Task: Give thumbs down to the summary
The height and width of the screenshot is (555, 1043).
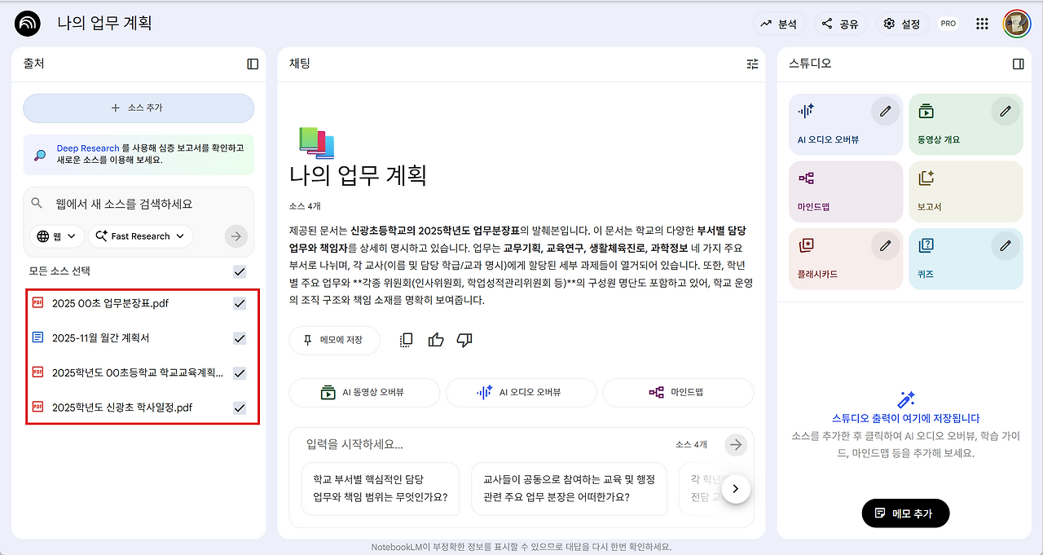Action: [x=464, y=340]
